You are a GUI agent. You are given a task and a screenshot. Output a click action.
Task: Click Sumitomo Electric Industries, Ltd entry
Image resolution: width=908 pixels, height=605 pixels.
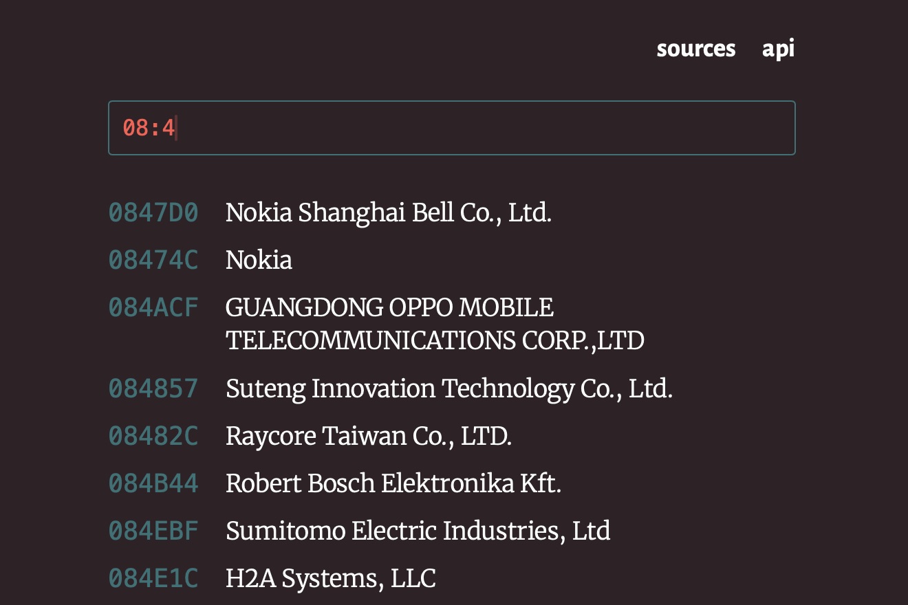pos(418,531)
